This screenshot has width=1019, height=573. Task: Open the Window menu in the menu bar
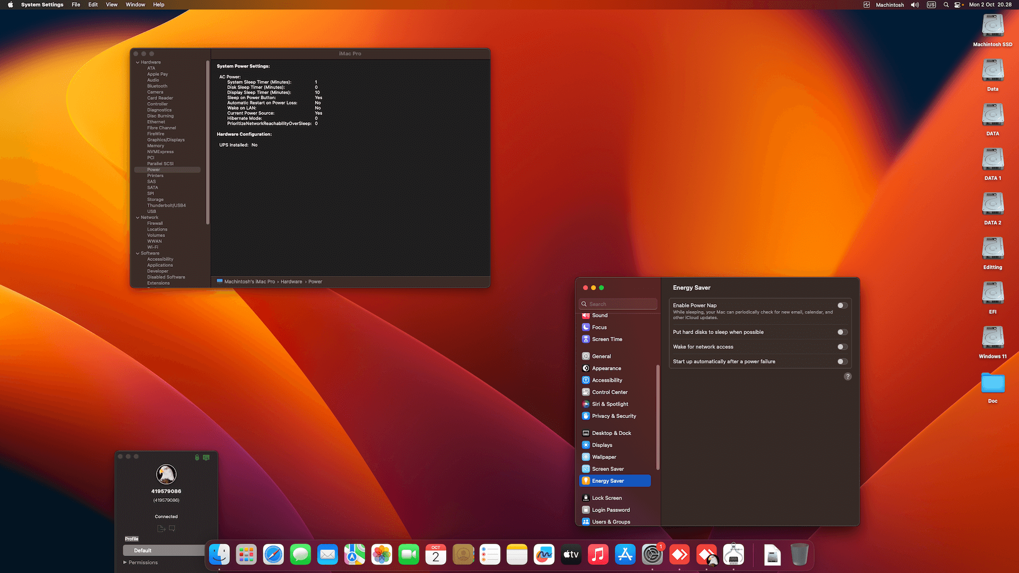click(135, 4)
